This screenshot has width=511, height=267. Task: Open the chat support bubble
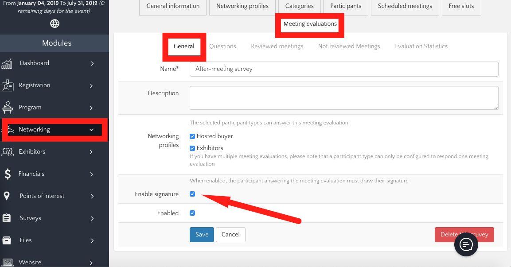click(x=466, y=244)
